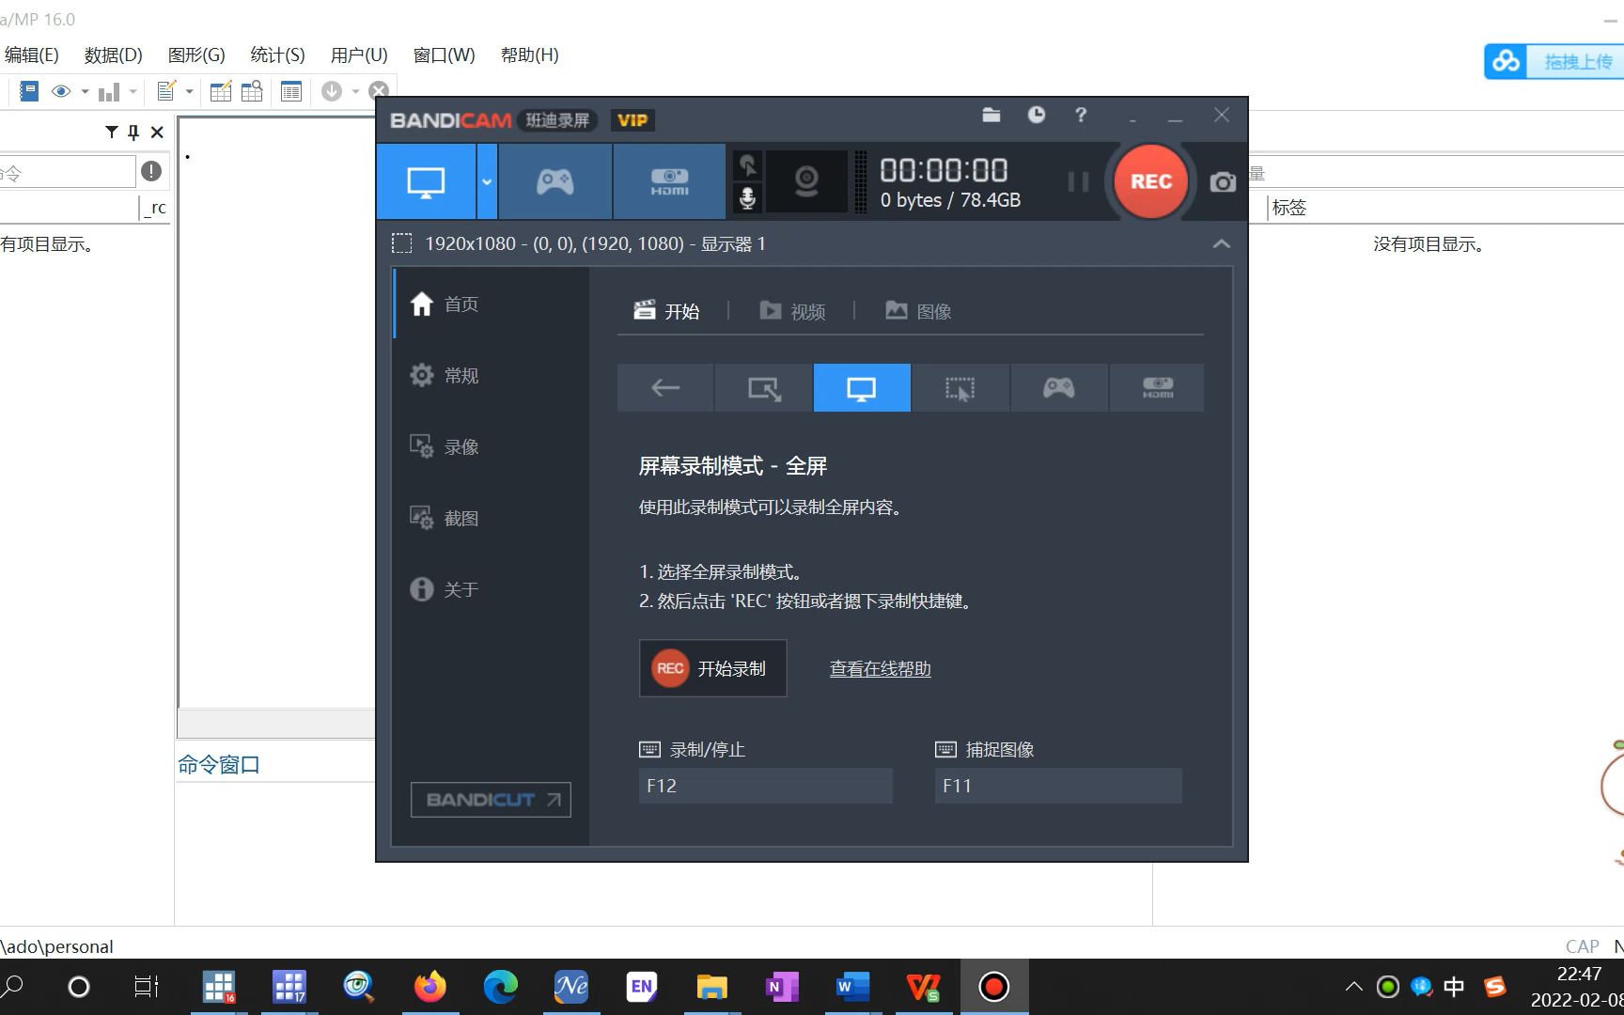Choose rectangle area recording mode
Viewport: 1624px width, 1015px height.
pos(763,387)
